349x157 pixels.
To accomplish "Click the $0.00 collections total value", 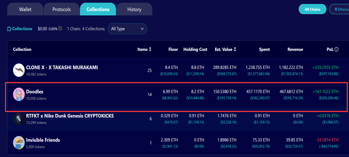I will click(42, 29).
